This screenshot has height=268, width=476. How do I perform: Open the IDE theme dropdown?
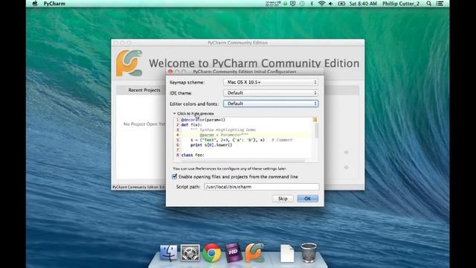(x=271, y=92)
